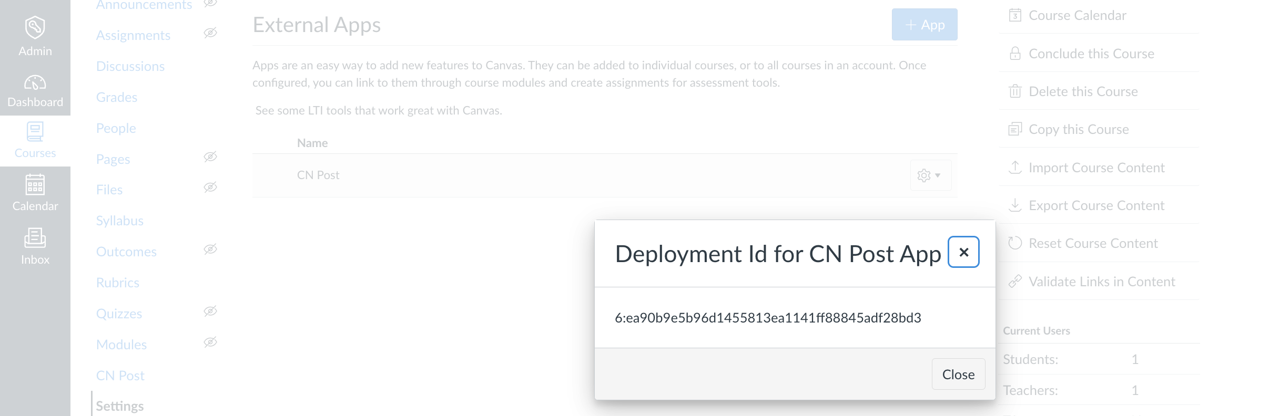Go to Dashboard via speedometer icon
The width and height of the screenshot is (1280, 416).
click(35, 83)
